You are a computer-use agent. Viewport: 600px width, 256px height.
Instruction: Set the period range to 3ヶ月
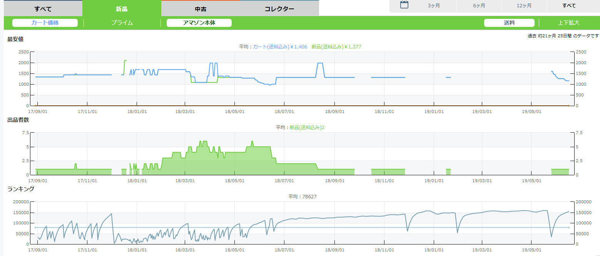tap(434, 6)
